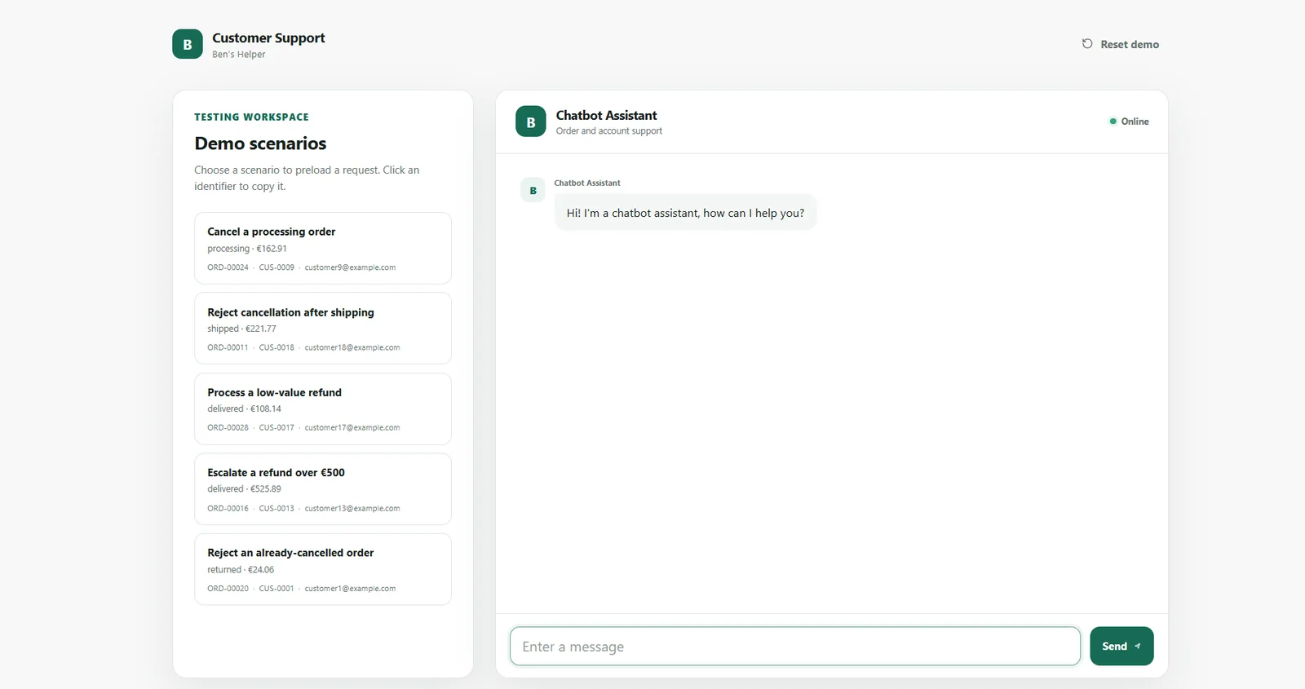Copy email customer17@example.com
Viewport: 1305px width, 689px height.
(x=352, y=427)
